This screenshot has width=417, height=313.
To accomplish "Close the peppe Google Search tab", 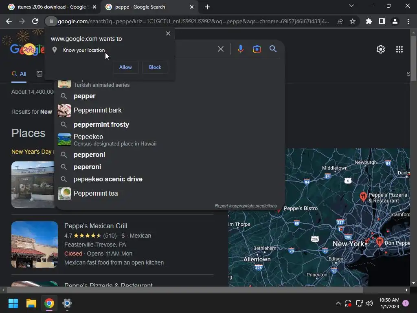I will (191, 7).
